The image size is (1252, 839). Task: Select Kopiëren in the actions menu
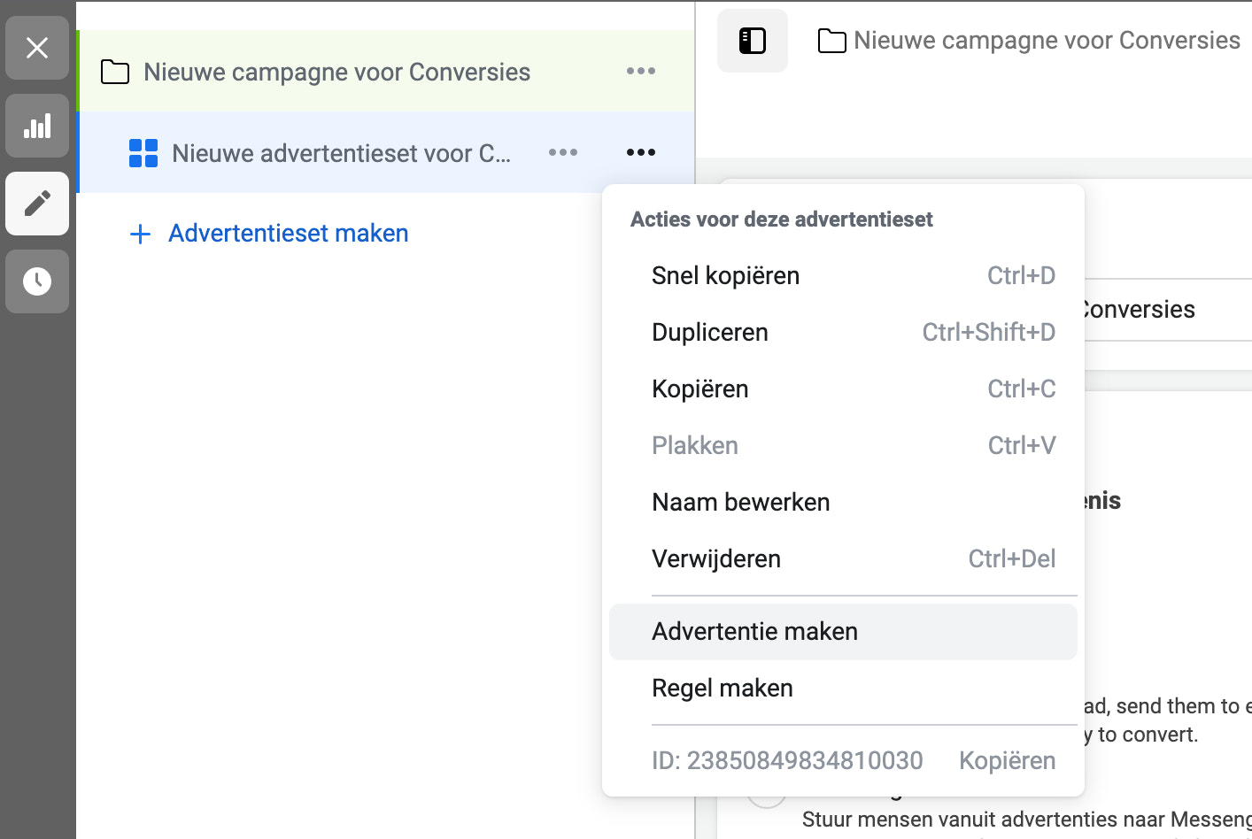coord(699,389)
